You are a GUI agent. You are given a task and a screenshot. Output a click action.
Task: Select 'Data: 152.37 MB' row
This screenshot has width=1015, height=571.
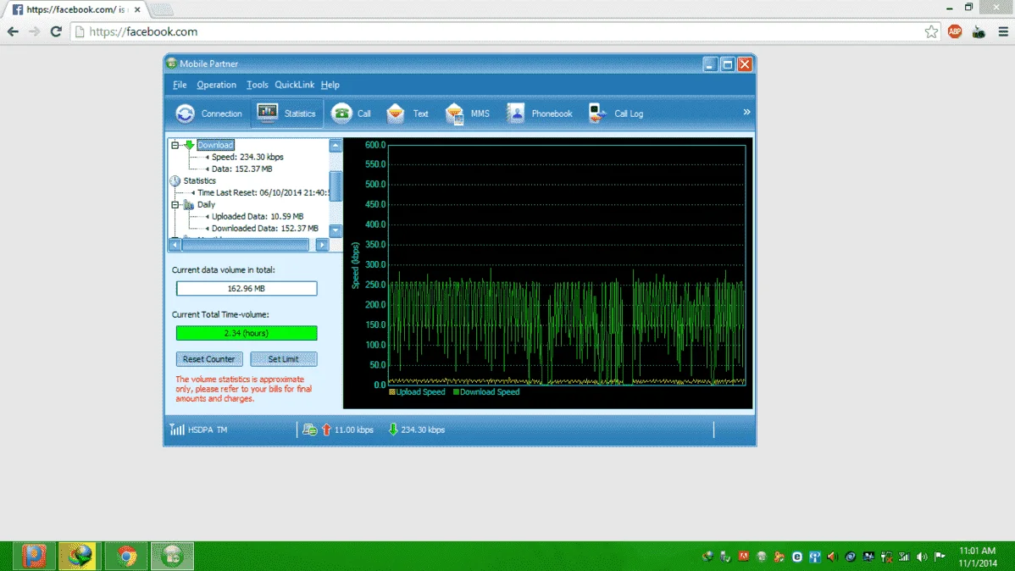(241, 169)
